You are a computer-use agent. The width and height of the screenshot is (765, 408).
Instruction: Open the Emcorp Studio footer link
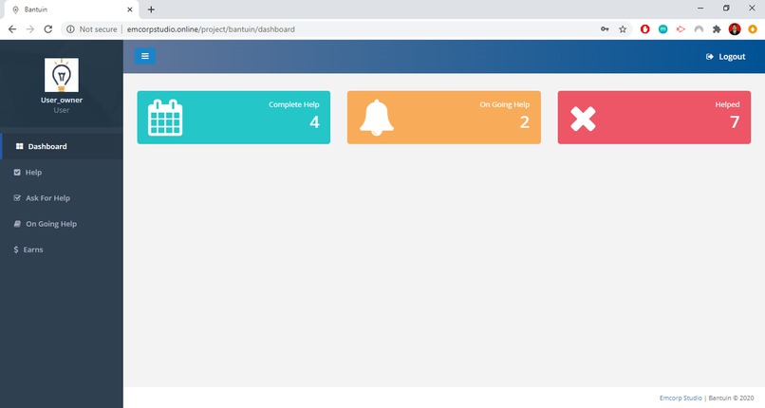[681, 399]
